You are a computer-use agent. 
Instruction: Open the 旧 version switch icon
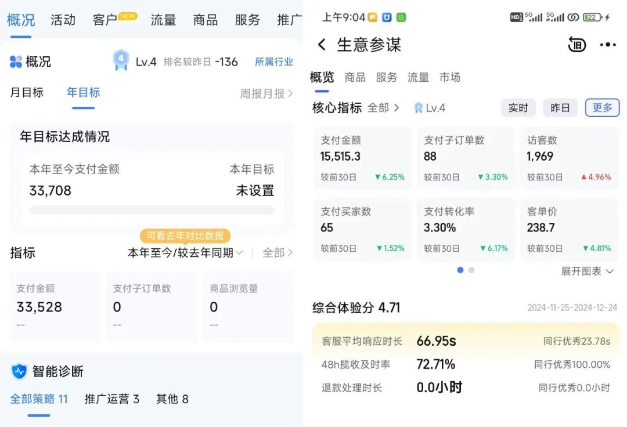click(576, 44)
